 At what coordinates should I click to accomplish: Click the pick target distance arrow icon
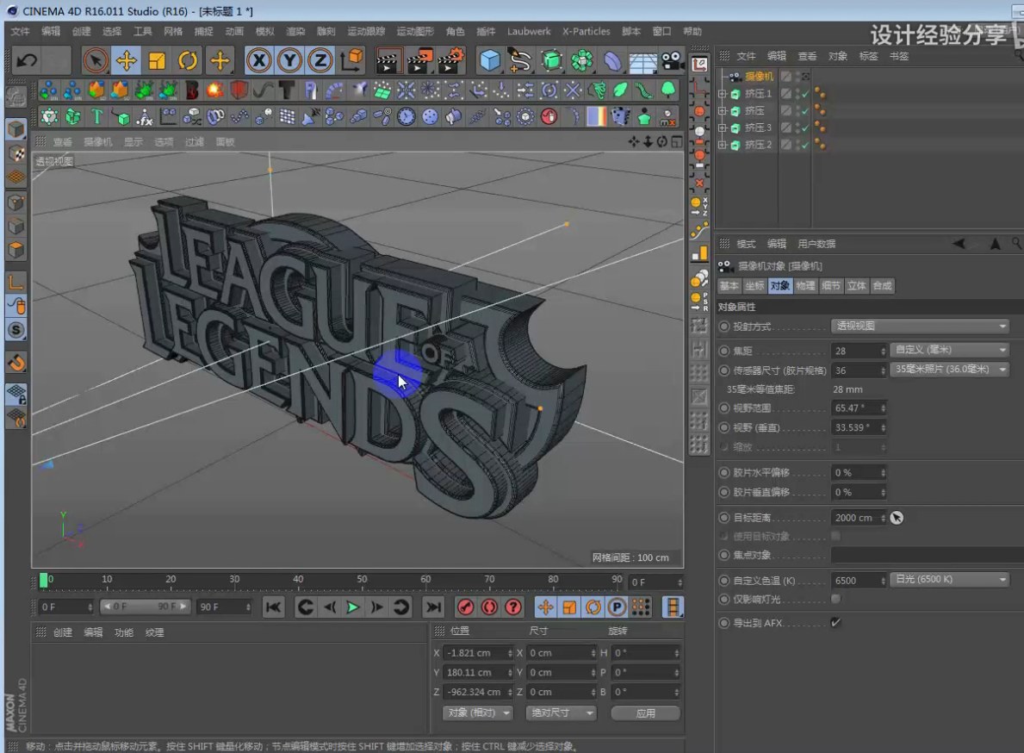coord(897,518)
